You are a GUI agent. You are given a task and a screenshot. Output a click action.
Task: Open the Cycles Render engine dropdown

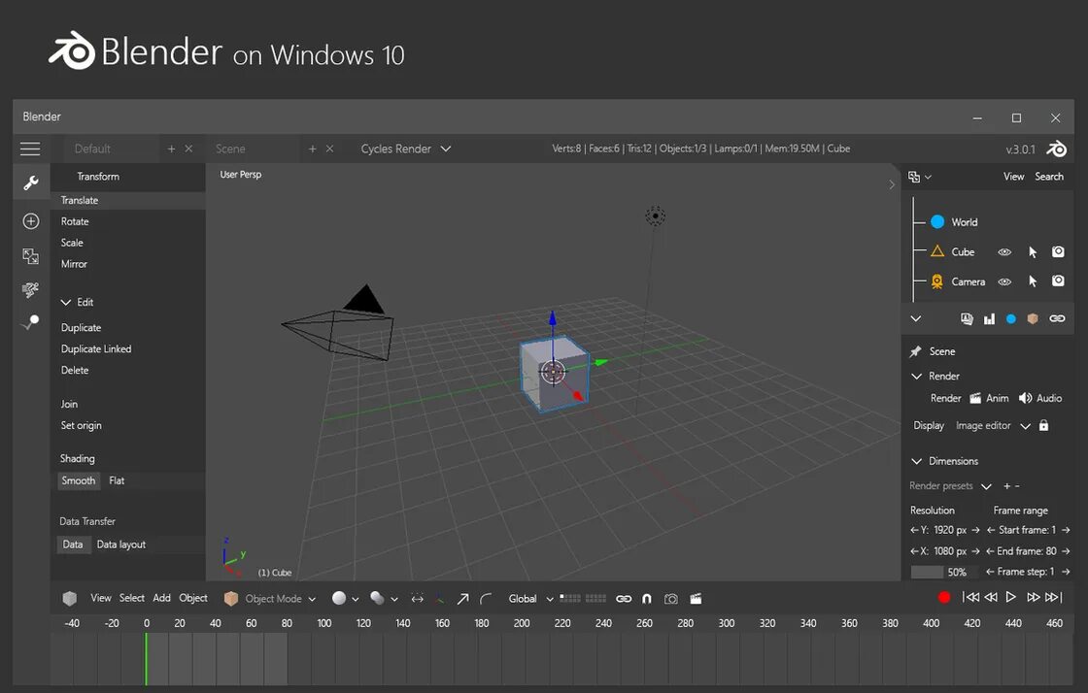406,149
